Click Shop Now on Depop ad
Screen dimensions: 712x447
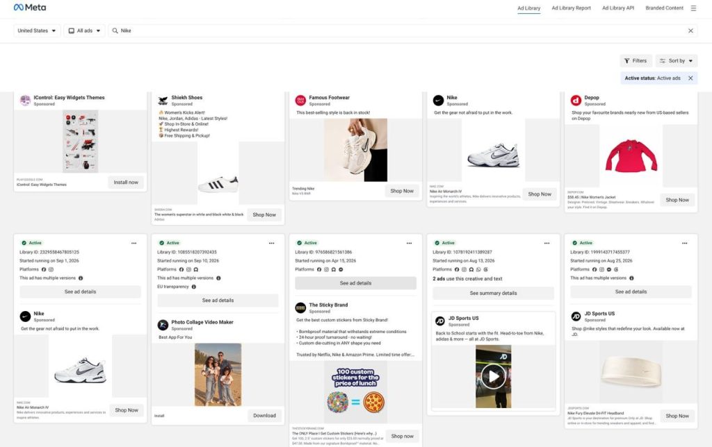point(677,200)
